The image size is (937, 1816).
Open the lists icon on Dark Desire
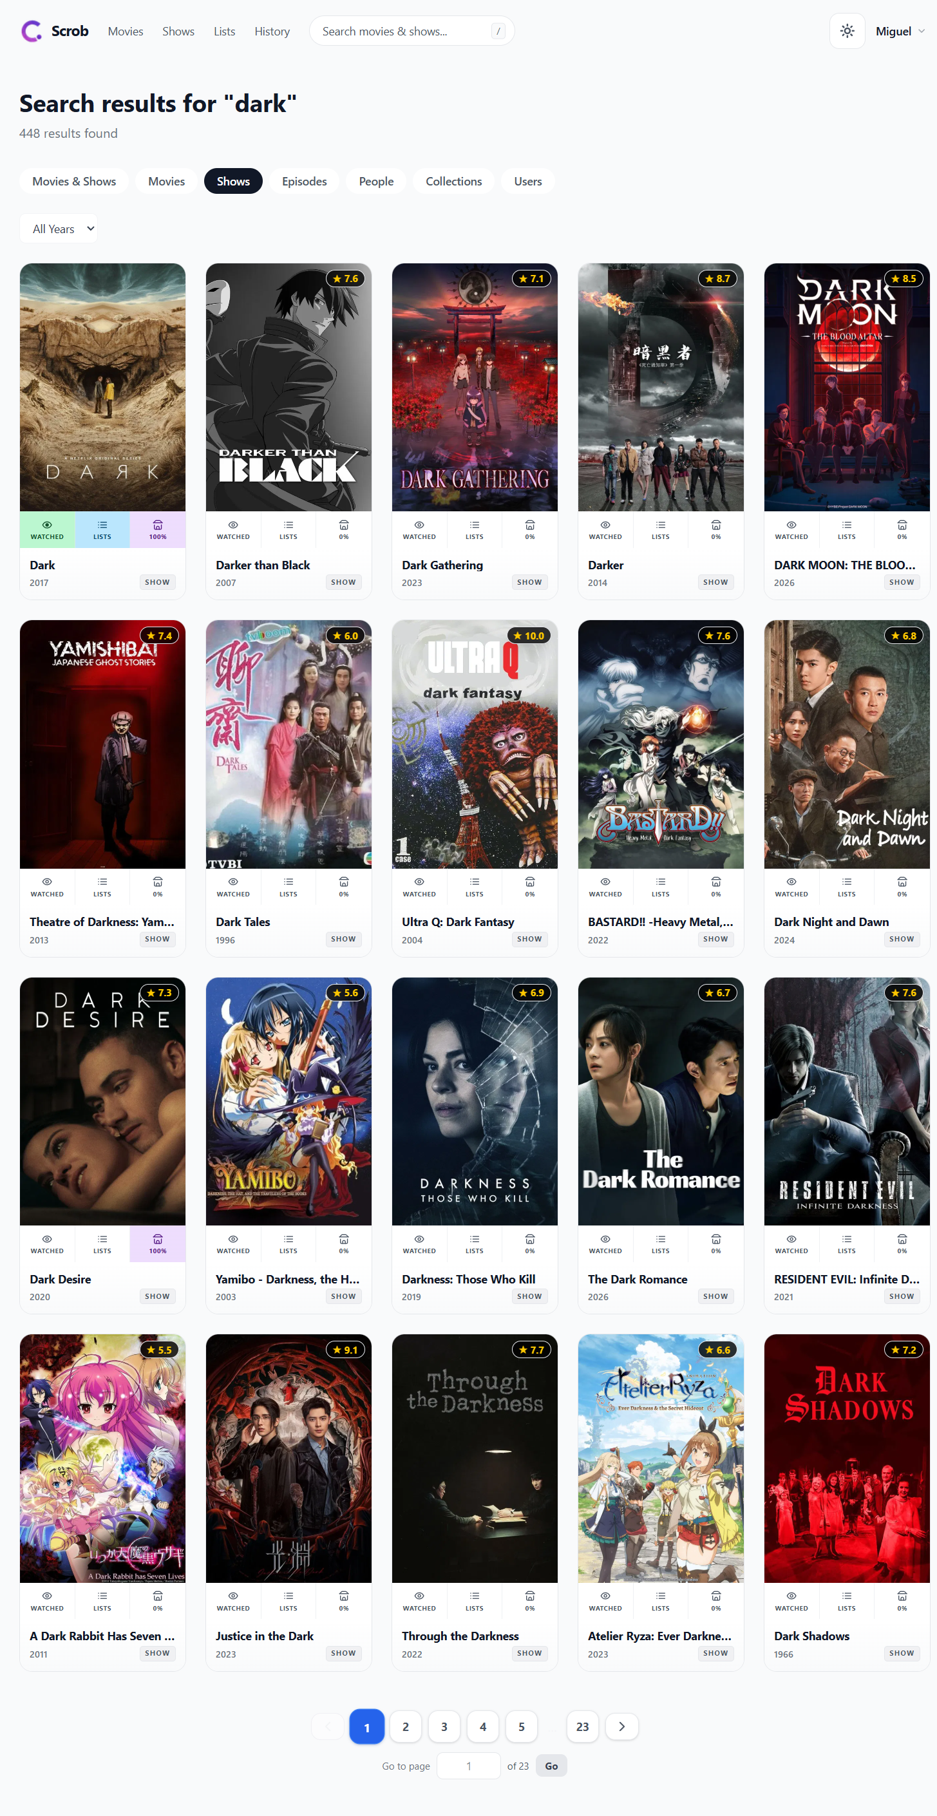(x=102, y=1244)
